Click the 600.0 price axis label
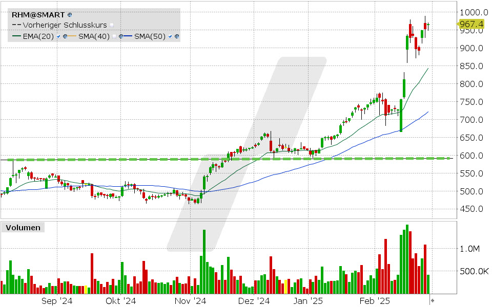The width and height of the screenshot is (492, 307). pos(471,155)
